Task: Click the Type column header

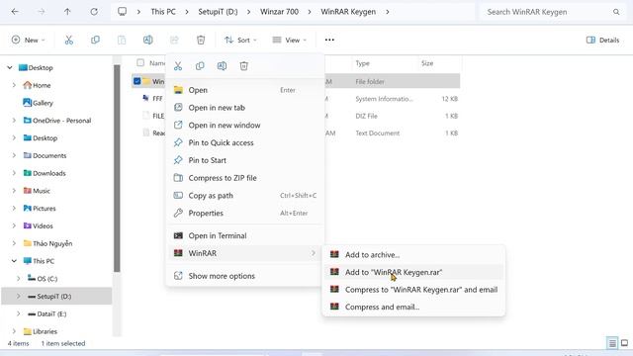Action: (362, 63)
